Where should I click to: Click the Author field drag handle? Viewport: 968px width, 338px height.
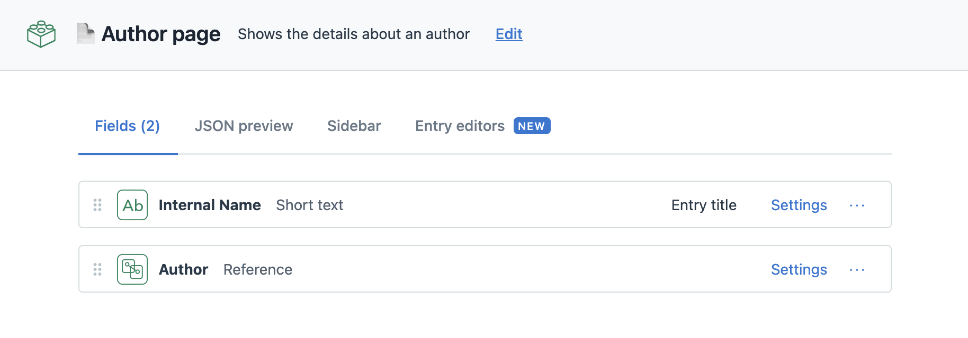click(x=97, y=269)
